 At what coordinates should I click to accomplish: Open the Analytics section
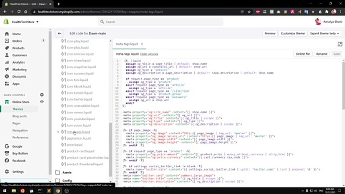click(x=19, y=62)
